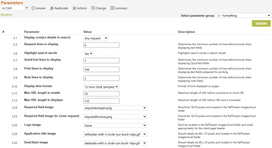The height and width of the screenshot is (148, 272).
Task: Toggle the Highlight search words Yes dropdown
Action: coord(88,54)
